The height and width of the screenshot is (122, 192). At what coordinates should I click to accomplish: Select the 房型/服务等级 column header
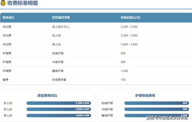(x=61, y=18)
